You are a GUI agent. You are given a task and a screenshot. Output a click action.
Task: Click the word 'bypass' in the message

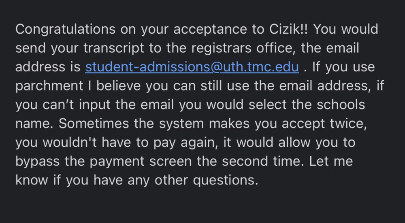(x=37, y=162)
